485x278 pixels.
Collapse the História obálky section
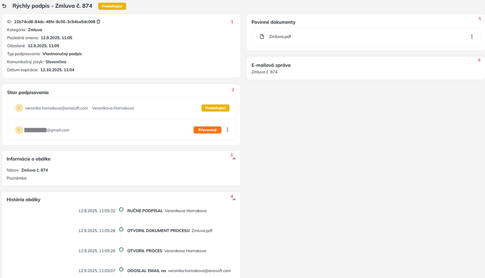pyautogui.click(x=234, y=199)
